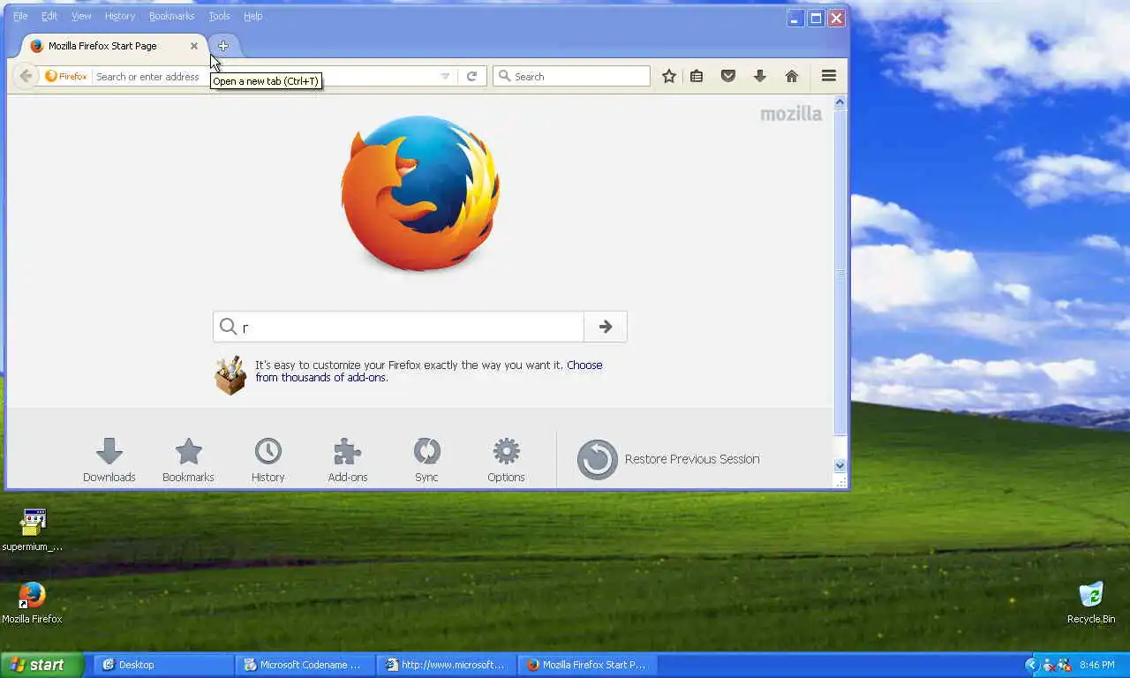Select the Mozilla Firefox desktop shortcut
This screenshot has width=1130, height=678.
32,603
